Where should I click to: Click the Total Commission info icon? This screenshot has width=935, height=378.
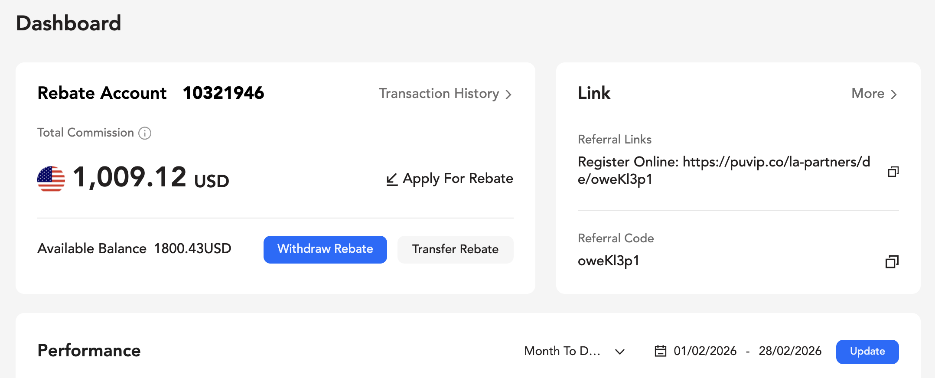(145, 133)
